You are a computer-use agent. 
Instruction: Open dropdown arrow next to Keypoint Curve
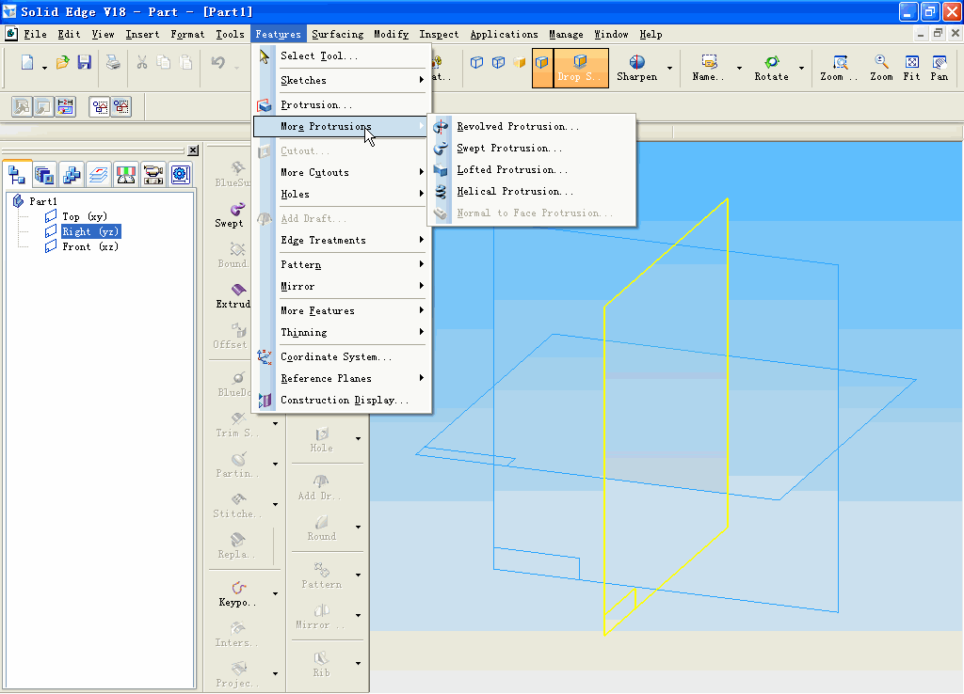[x=275, y=594]
